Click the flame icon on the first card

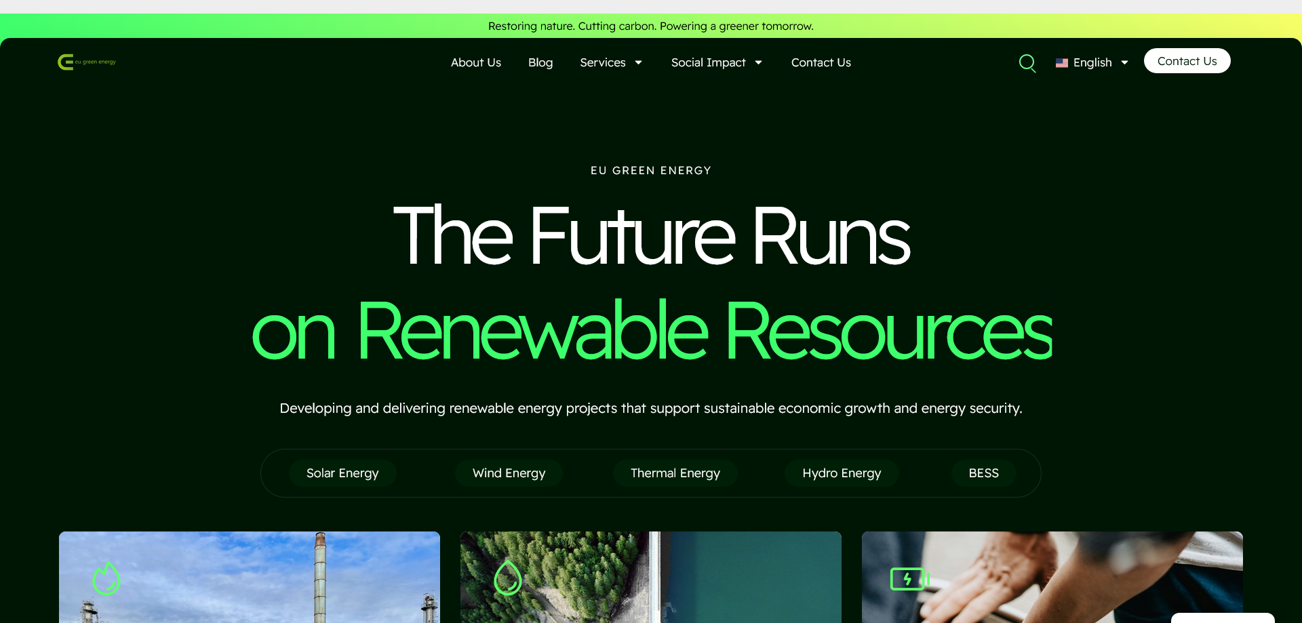click(106, 578)
